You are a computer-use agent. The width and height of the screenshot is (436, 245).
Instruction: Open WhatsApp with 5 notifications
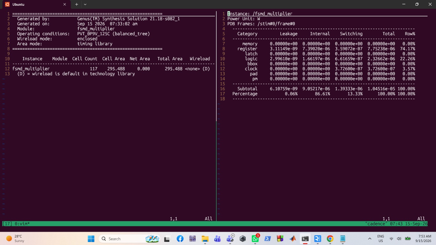tap(255, 239)
